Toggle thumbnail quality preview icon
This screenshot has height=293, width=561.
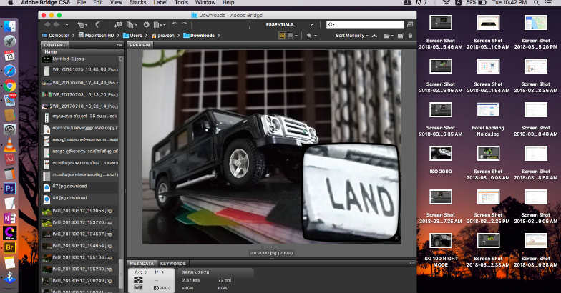(x=282, y=36)
